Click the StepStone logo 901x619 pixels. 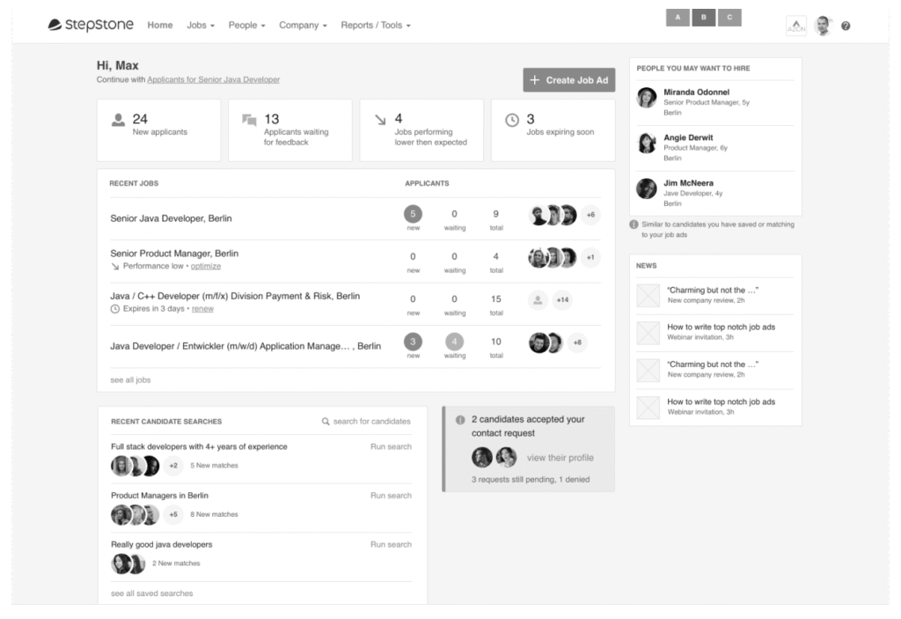click(x=91, y=25)
